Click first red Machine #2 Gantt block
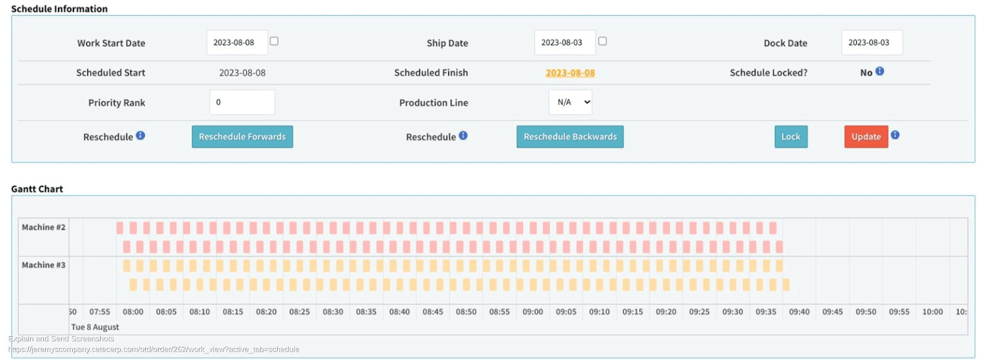 coord(120,228)
